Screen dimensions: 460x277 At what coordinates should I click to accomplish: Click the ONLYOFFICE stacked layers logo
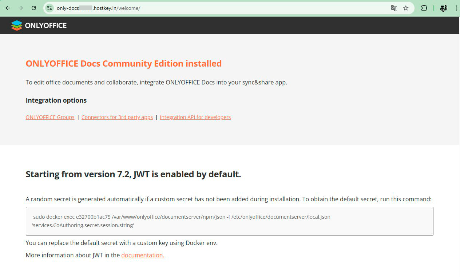(x=17, y=25)
